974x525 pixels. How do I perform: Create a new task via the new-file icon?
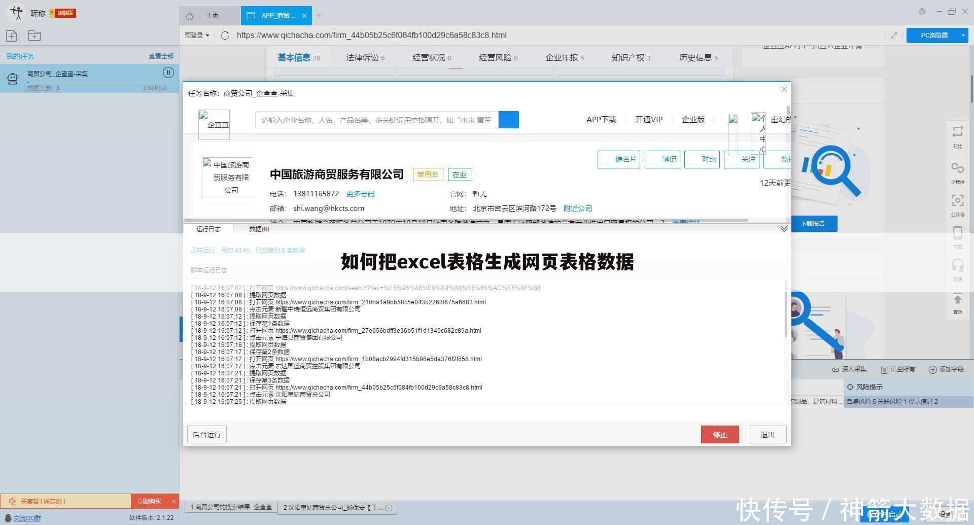click(11, 36)
